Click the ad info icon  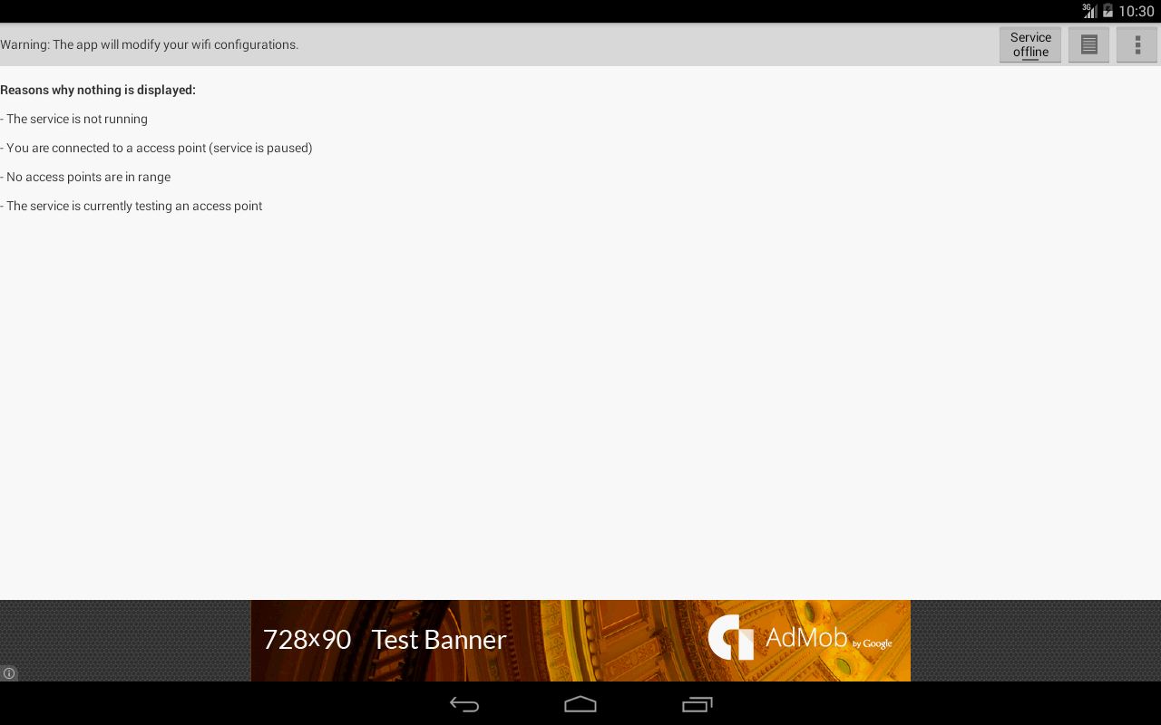click(9, 673)
